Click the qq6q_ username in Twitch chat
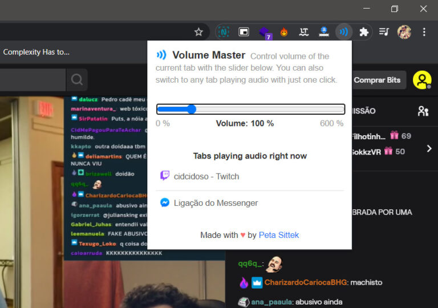 pos(250,264)
